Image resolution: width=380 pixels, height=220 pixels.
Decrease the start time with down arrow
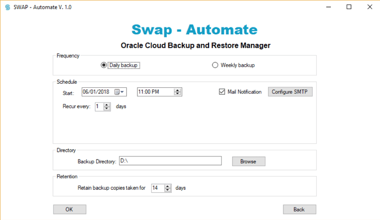[x=177, y=93]
